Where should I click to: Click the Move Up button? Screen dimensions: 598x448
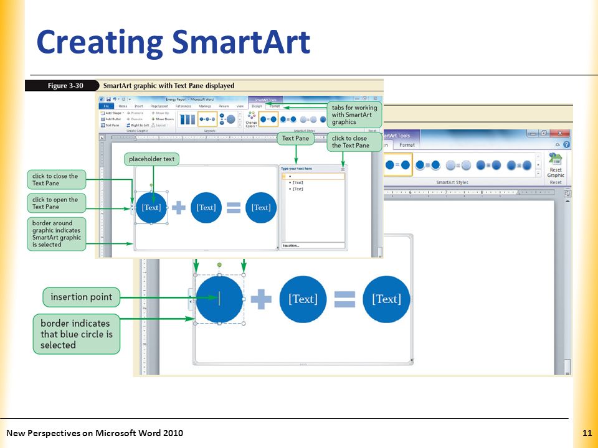(x=160, y=113)
